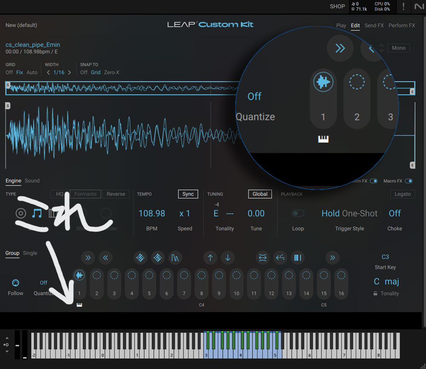Open the C3 Start Key selector
Screen dimensions: 426x369
[385, 257]
